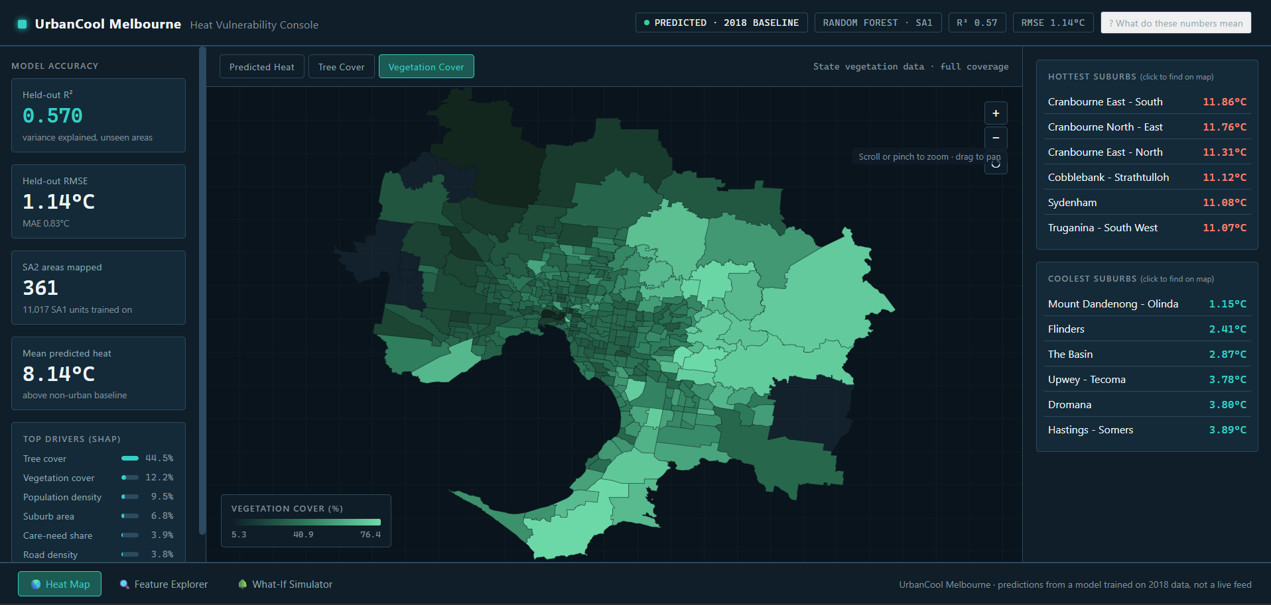1271x605 pixels.
Task: Select the Vegetation Cover layer tab
Action: 426,66
